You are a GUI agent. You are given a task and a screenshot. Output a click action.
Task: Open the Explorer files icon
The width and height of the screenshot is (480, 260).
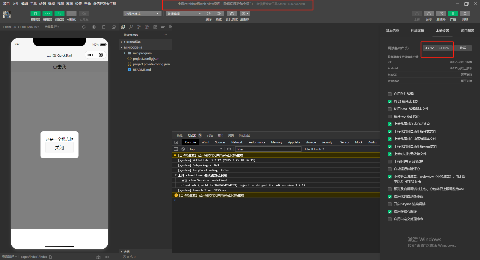(123, 27)
